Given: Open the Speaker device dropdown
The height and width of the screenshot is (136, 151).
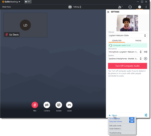Looking at the screenshot, I should coord(125,59).
